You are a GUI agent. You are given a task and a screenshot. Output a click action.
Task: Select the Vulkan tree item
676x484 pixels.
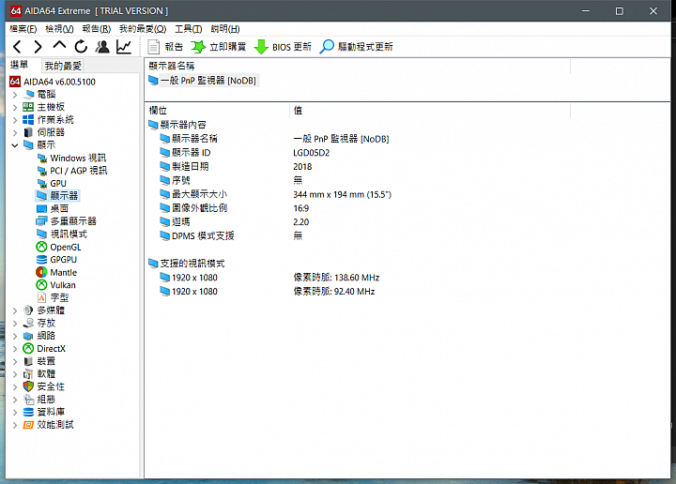point(56,285)
